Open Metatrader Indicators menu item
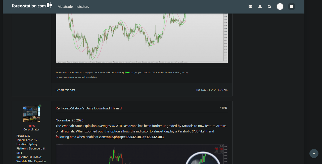 click(x=73, y=7)
